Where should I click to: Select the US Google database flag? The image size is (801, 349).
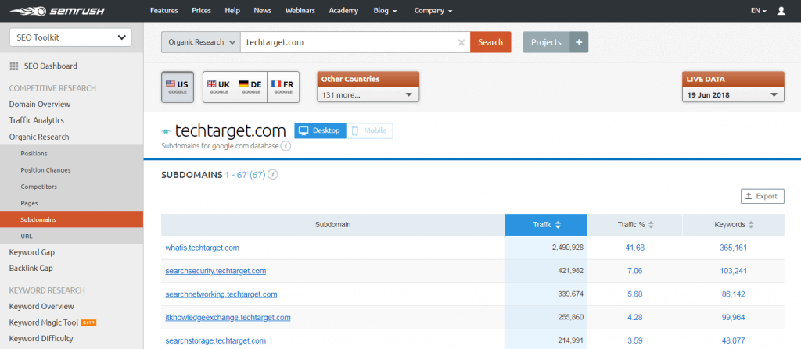(x=178, y=87)
